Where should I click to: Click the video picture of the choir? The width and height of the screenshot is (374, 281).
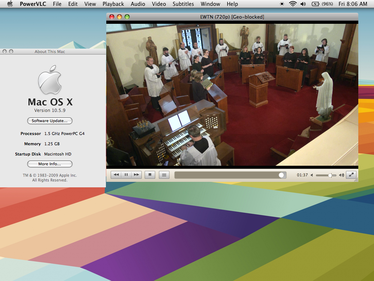coord(232,95)
